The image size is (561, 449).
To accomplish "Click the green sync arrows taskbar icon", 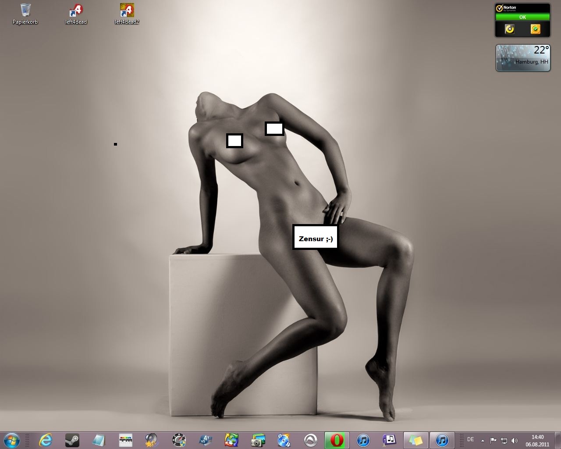I will point(231,440).
